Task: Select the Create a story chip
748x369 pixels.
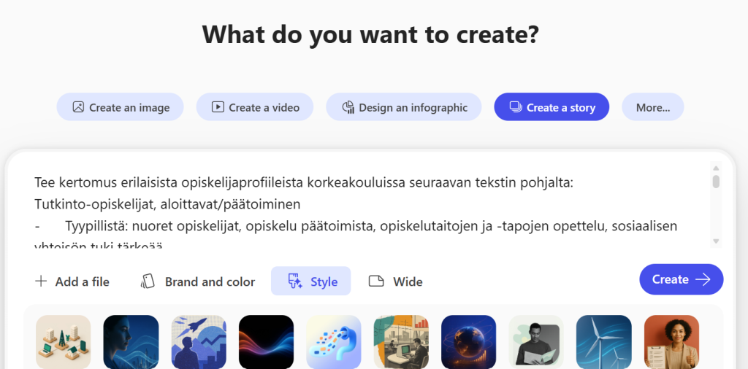Action: click(552, 107)
